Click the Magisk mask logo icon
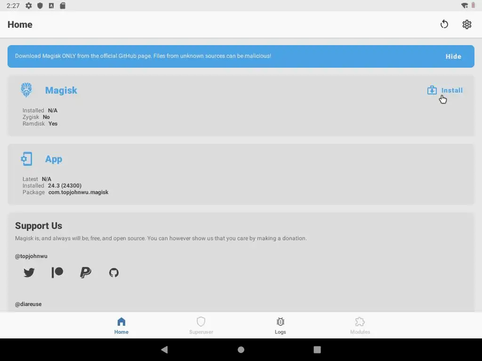The height and width of the screenshot is (361, 482). [x=26, y=90]
